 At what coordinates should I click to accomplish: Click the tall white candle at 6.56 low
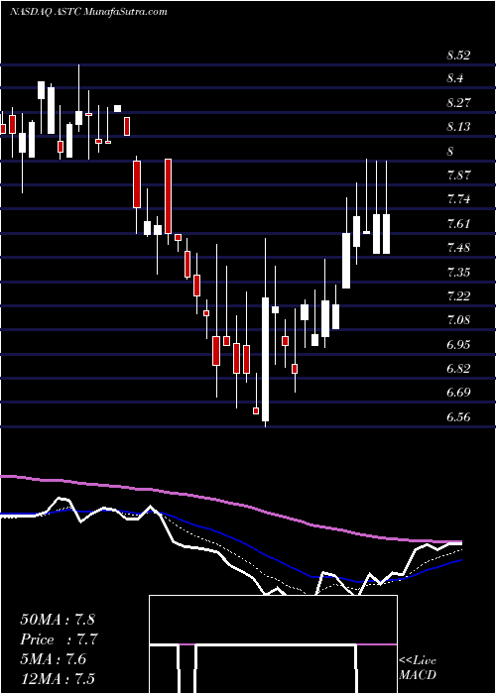point(265,359)
